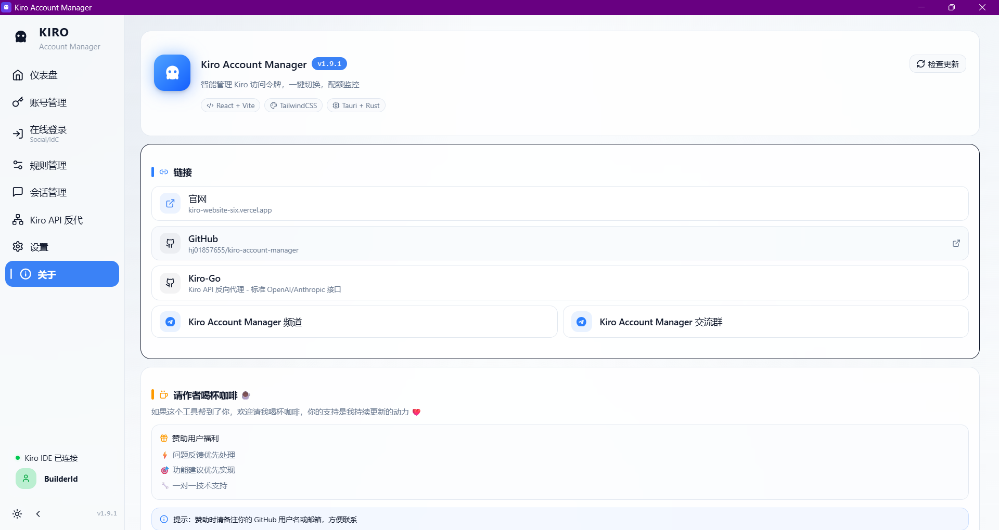Click the network icon beside Kiro API 反代

point(18,220)
